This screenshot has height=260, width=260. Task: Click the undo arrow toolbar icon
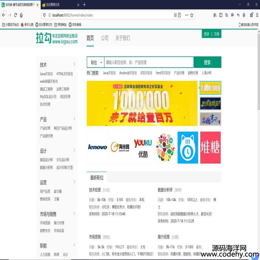point(238,15)
